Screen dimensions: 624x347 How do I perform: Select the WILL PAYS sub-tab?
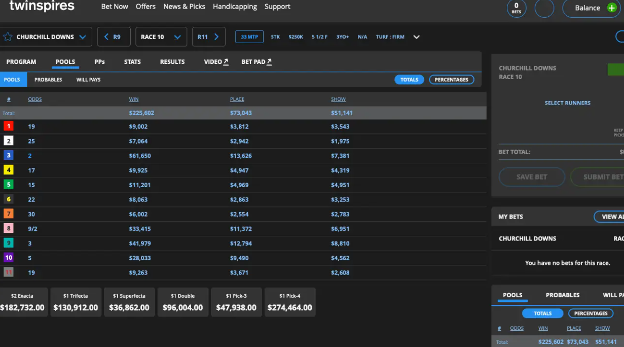[88, 80]
